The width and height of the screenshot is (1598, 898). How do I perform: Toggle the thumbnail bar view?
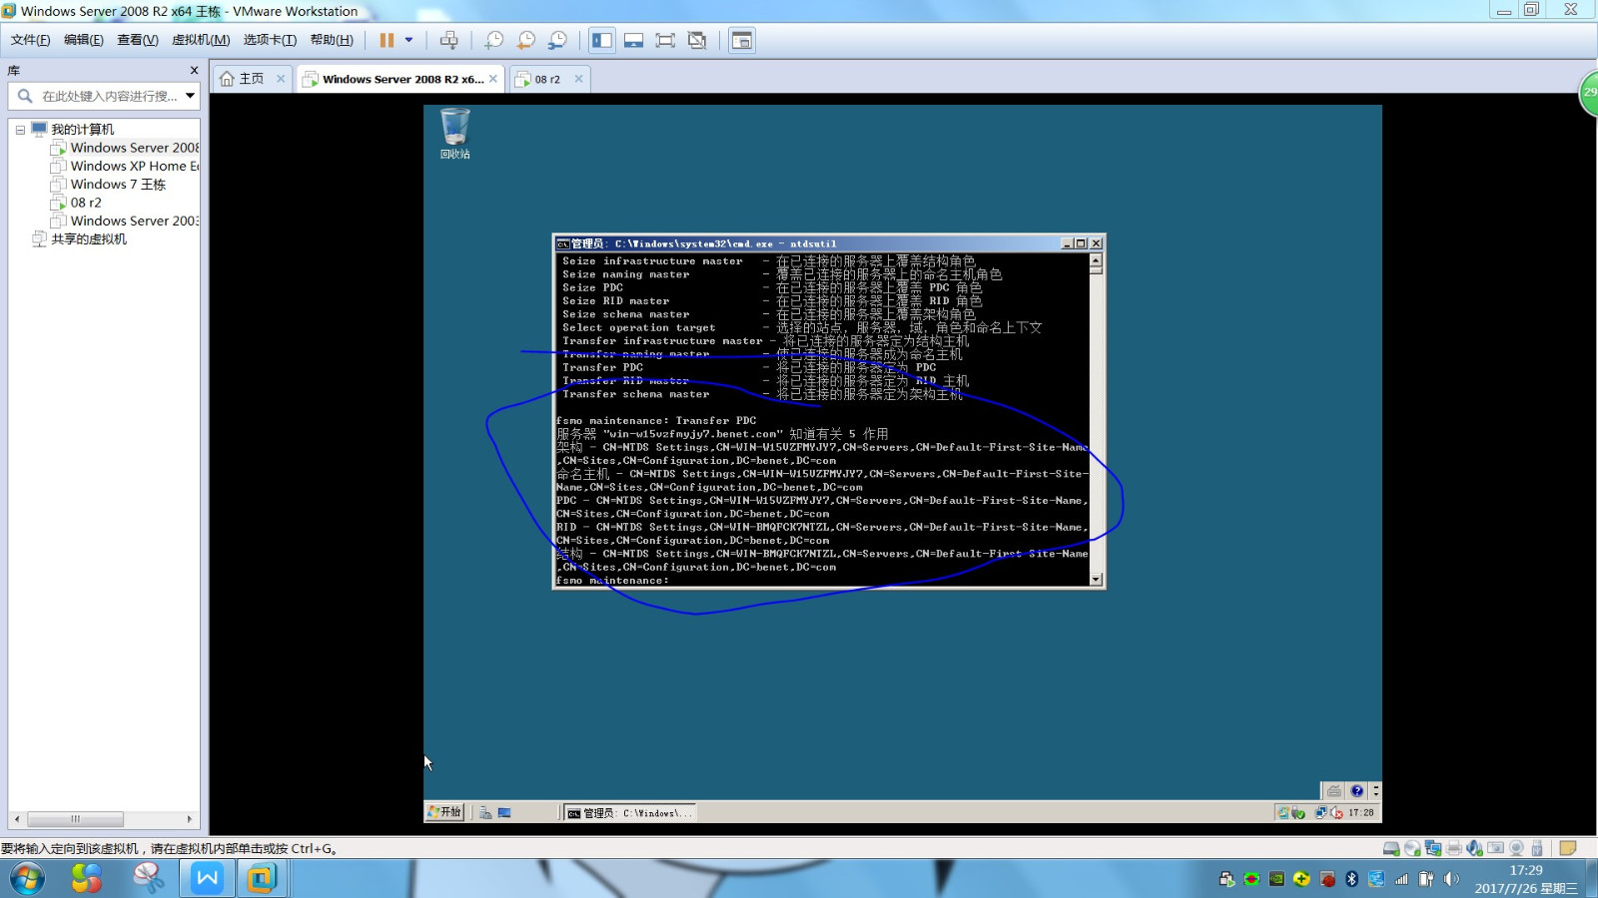[x=633, y=40]
